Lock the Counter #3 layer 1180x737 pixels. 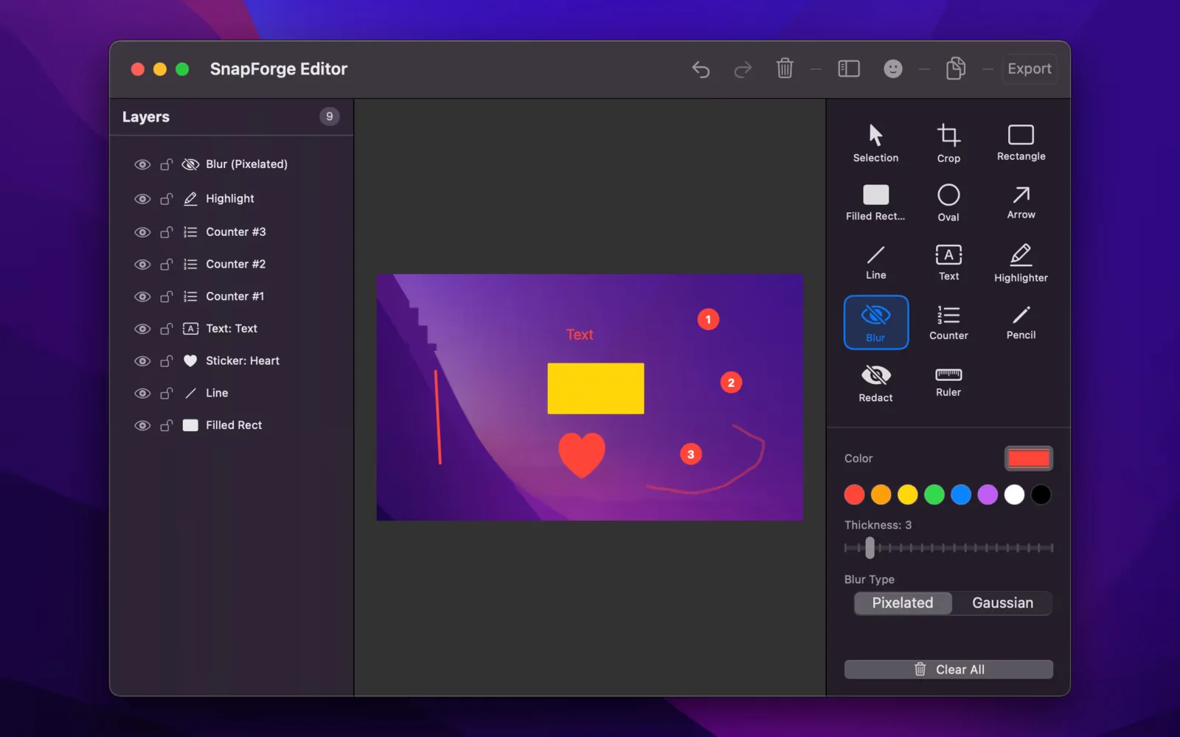point(167,232)
